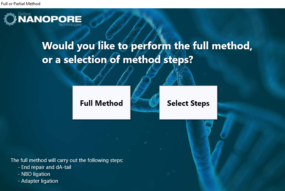Click the question mark ending the heading
The height and width of the screenshot is (191, 285).
pyautogui.click(x=191, y=60)
